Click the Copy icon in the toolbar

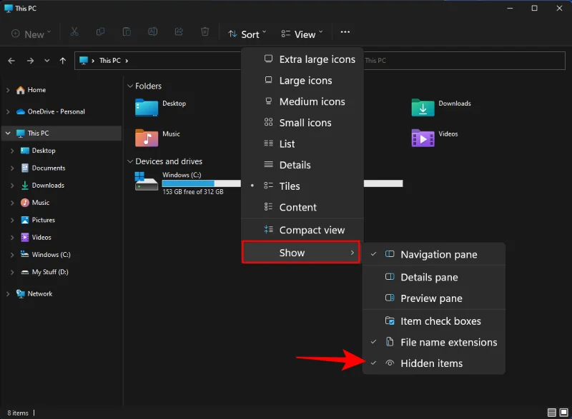pos(100,33)
